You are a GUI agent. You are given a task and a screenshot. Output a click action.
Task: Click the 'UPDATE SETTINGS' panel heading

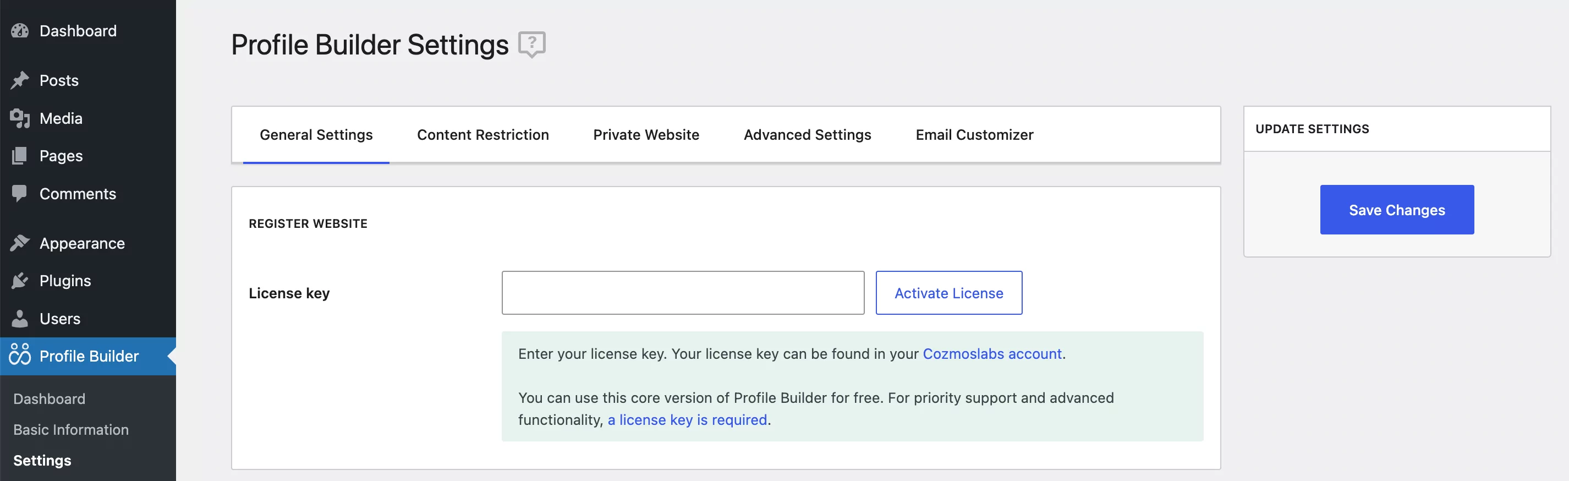click(1312, 129)
